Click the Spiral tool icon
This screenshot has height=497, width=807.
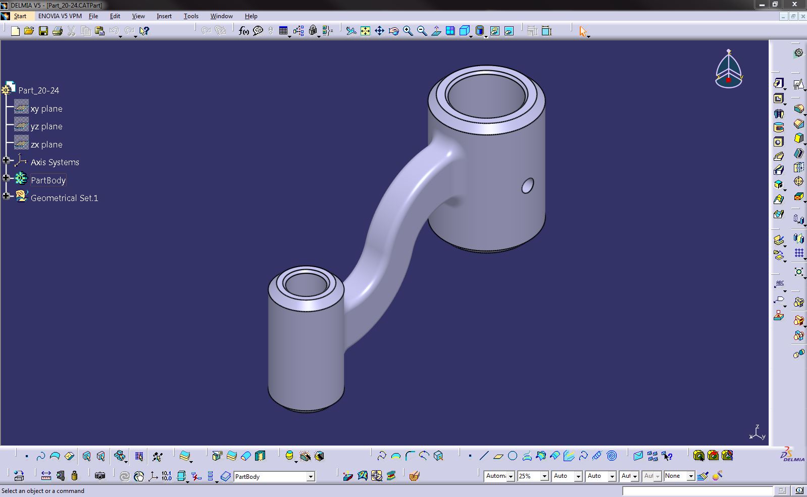coord(612,456)
